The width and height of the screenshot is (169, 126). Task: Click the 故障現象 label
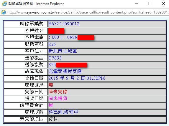click(36, 71)
